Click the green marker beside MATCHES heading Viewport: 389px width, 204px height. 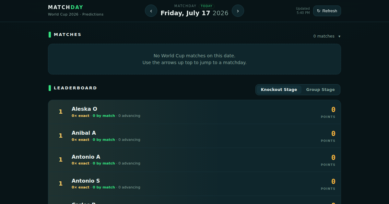coord(50,35)
